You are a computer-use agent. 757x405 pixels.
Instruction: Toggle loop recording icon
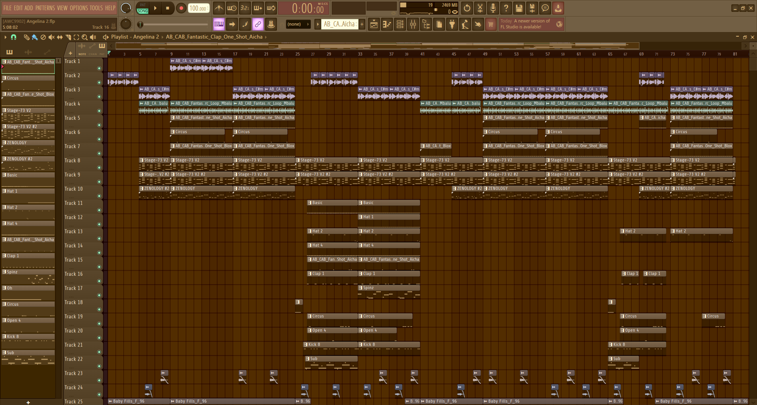pyautogui.click(x=271, y=8)
